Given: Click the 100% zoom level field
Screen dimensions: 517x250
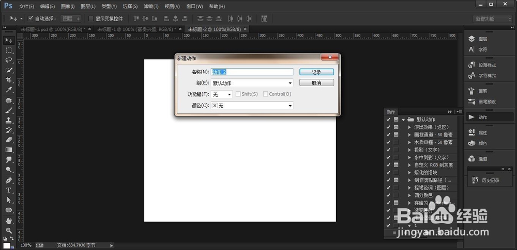Looking at the screenshot, I should tap(26, 245).
